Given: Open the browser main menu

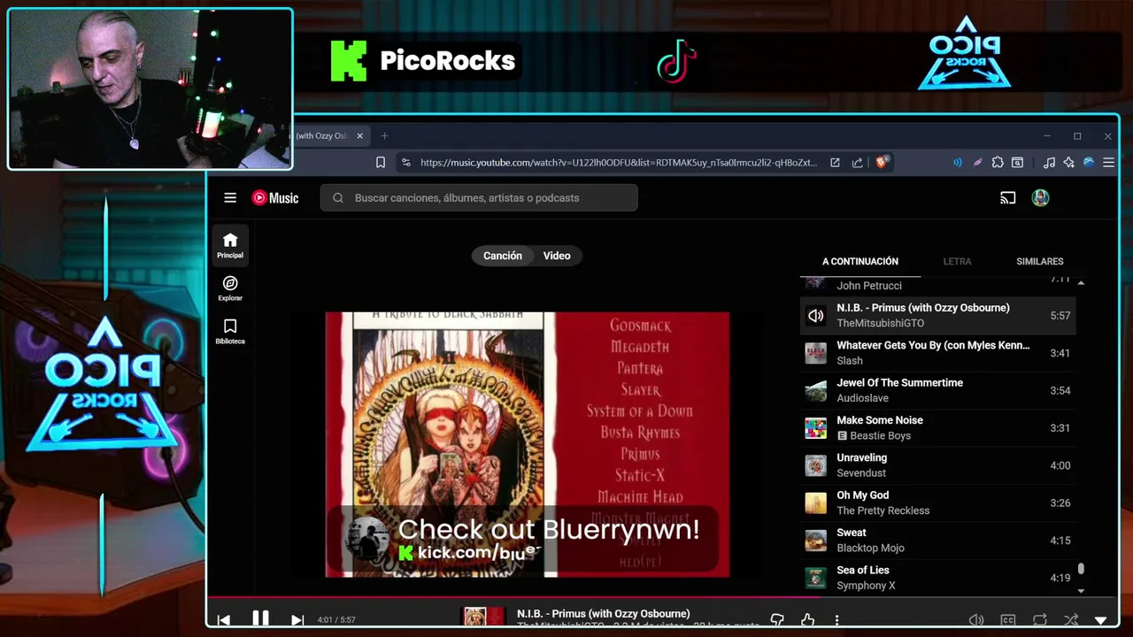Looking at the screenshot, I should tap(1108, 163).
